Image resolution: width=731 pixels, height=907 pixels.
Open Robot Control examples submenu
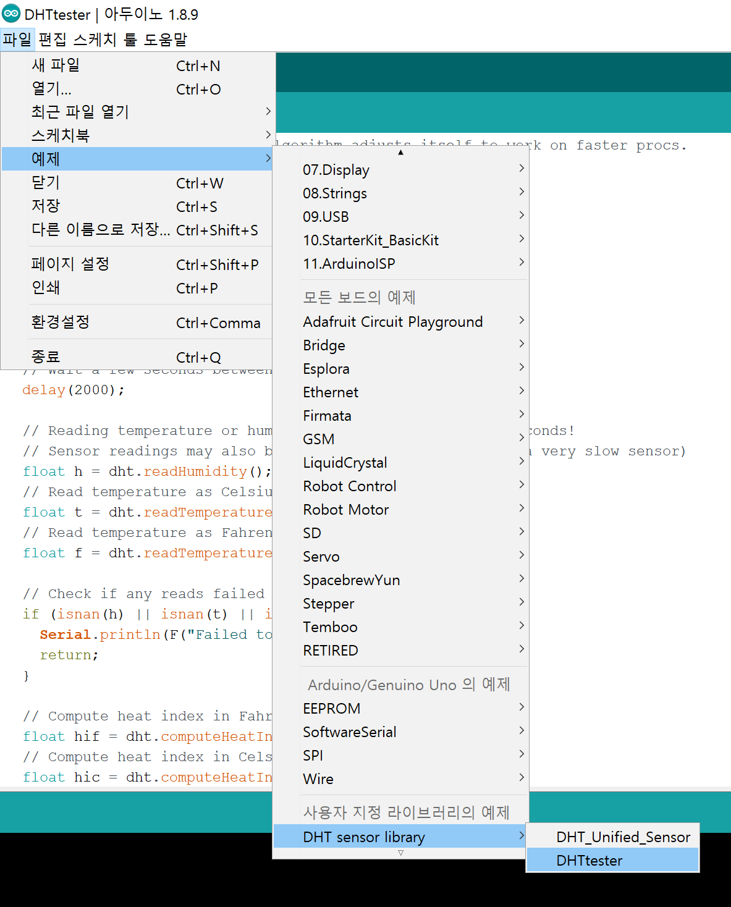pyautogui.click(x=400, y=486)
